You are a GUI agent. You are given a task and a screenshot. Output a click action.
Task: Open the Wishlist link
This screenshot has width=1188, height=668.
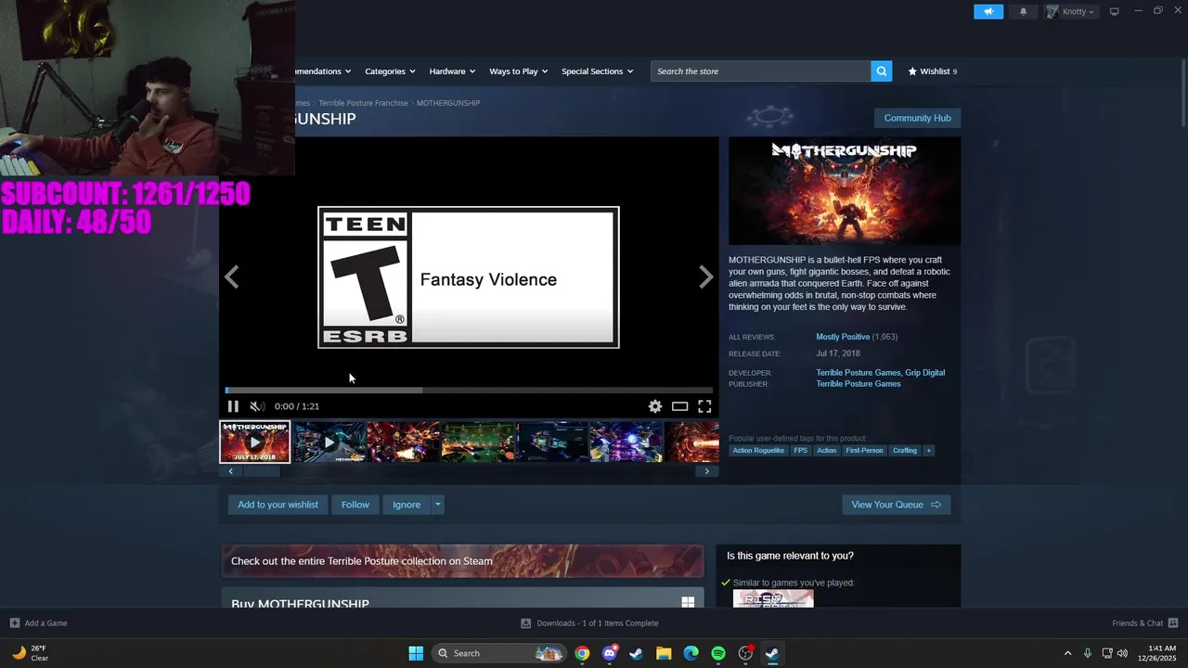(932, 71)
